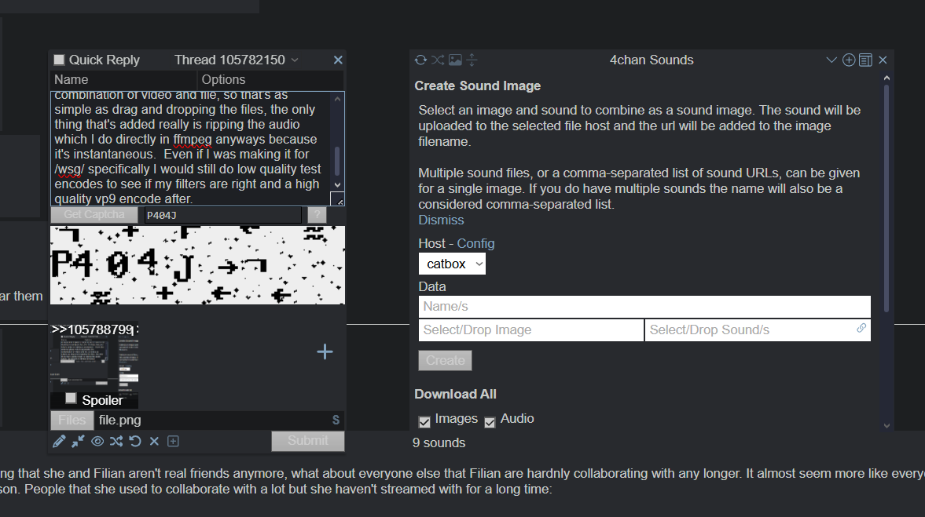Close the Quick Reply window

338,60
